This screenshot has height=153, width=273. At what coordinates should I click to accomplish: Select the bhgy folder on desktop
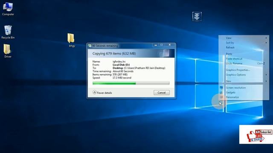click(71, 40)
